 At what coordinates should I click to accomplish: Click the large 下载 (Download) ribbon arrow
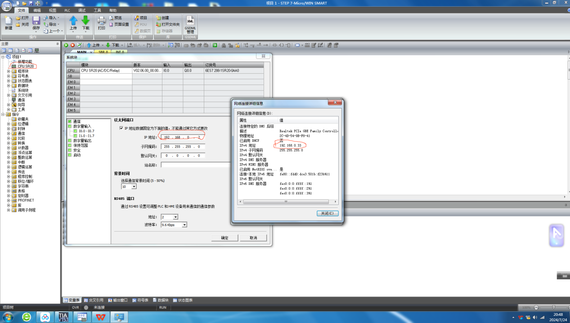(85, 23)
